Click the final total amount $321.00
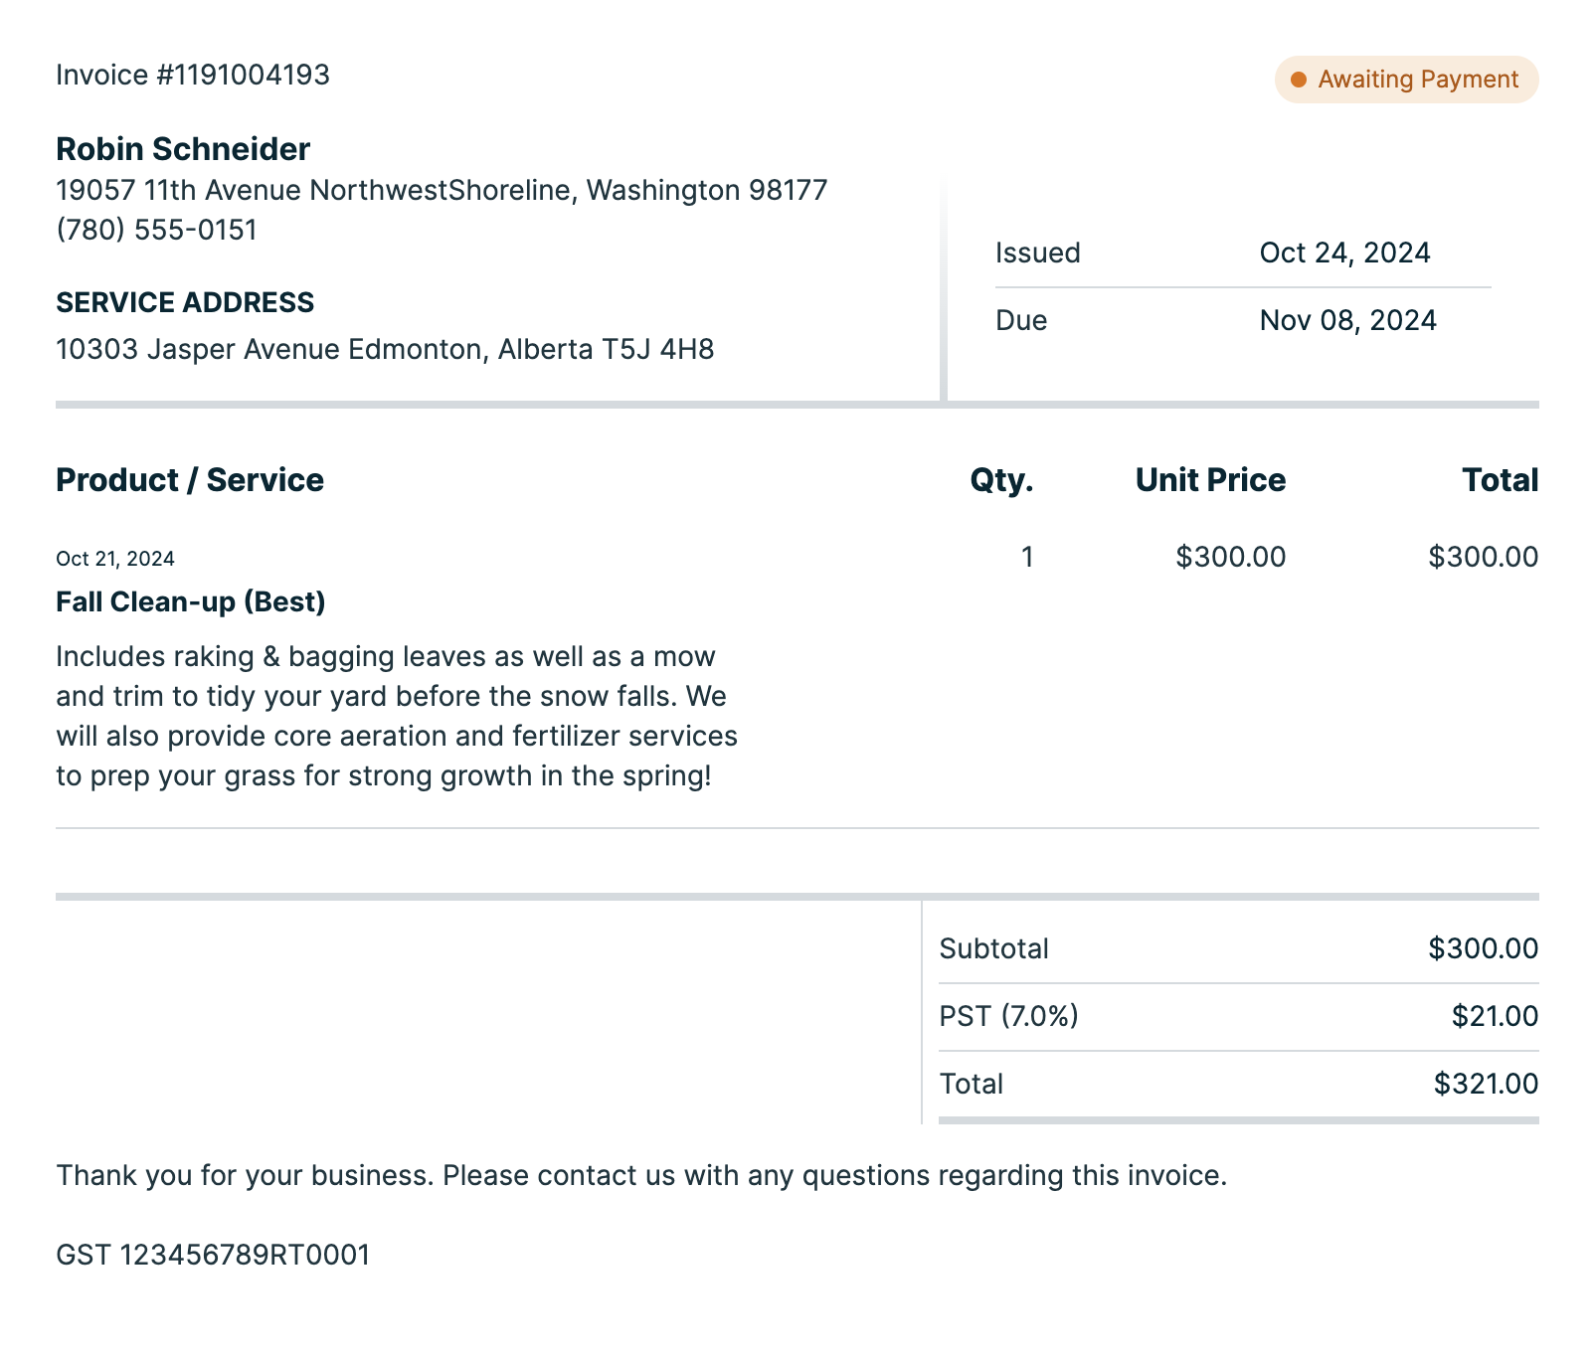1595x1360 pixels. (x=1486, y=1084)
